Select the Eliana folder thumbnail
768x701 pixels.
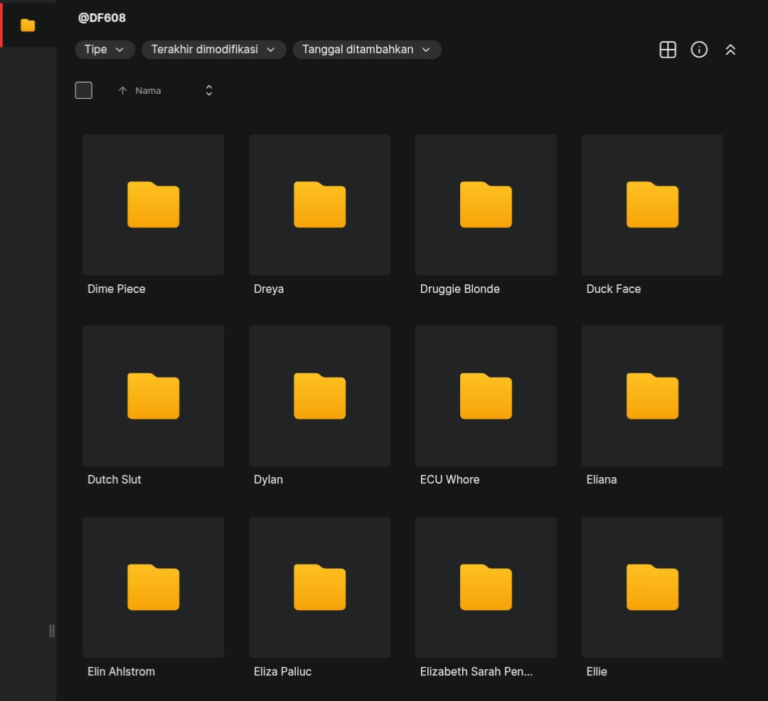pyautogui.click(x=652, y=396)
